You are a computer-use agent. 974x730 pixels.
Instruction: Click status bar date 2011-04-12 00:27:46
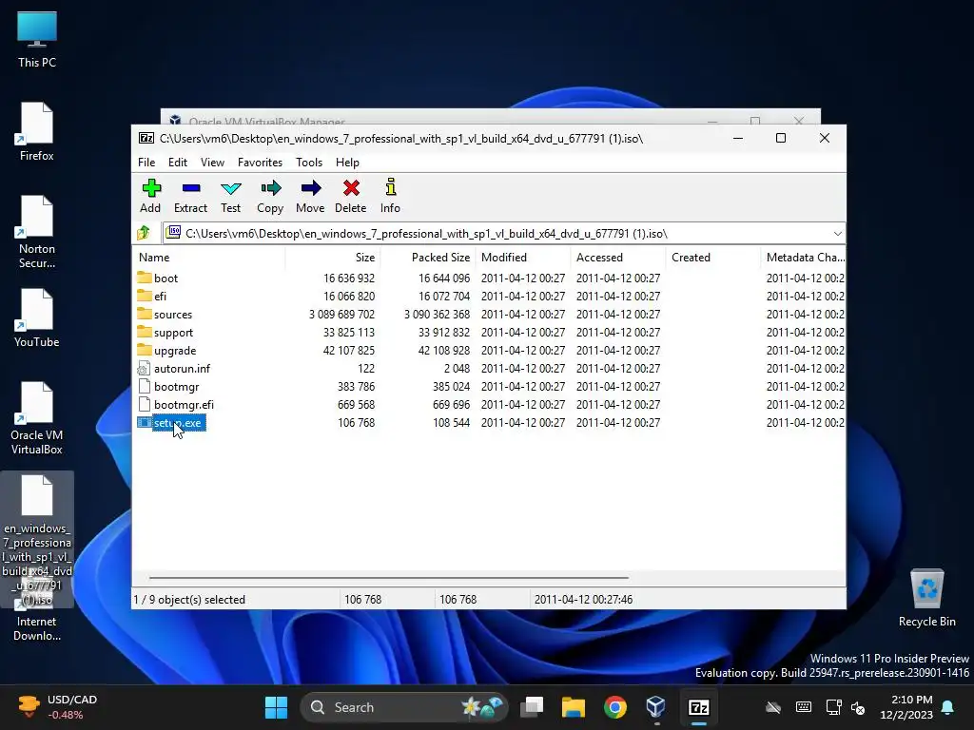pos(583,600)
